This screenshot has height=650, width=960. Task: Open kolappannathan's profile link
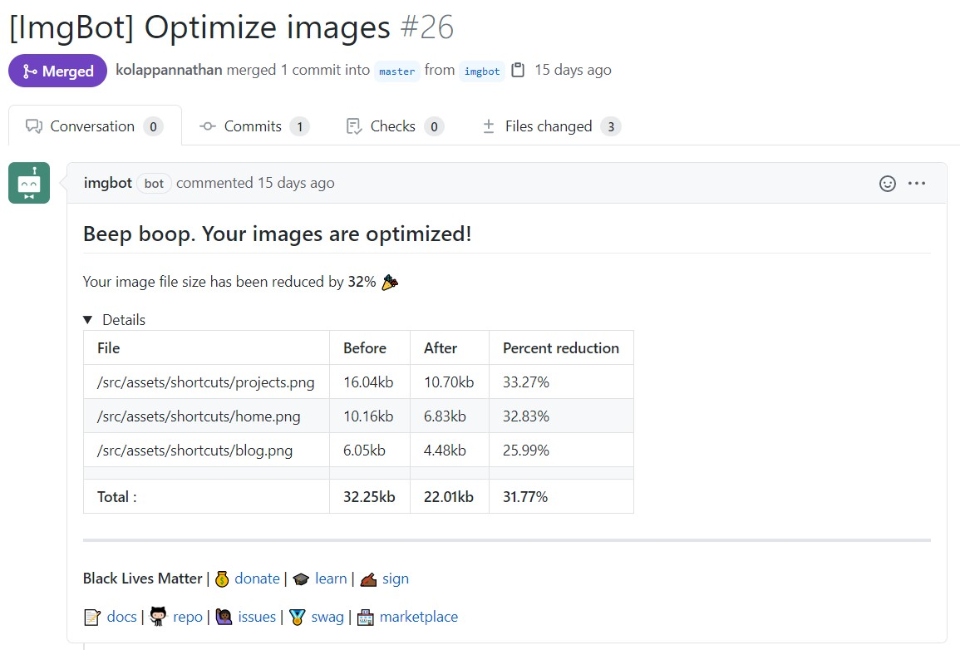pyautogui.click(x=169, y=70)
